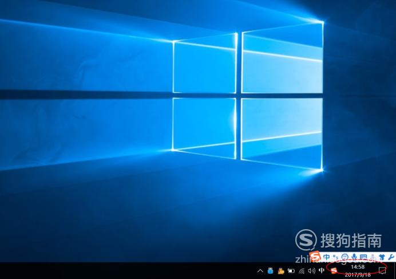
Task: Open the emoji smiley on Sogou toolbar
Action: click(344, 257)
